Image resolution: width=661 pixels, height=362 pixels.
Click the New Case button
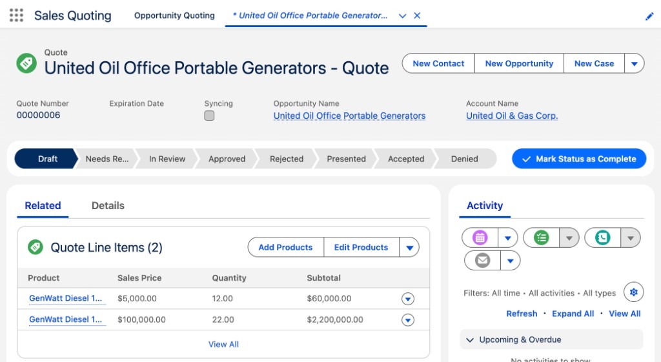594,64
